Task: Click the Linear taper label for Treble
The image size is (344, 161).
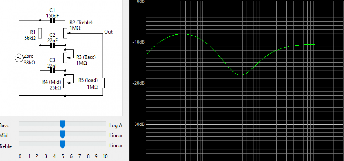Action: pos(116,145)
